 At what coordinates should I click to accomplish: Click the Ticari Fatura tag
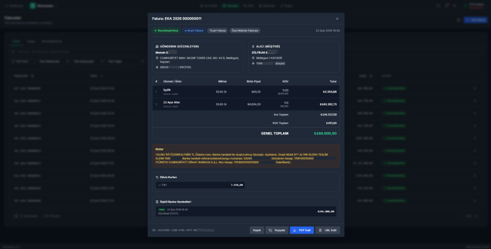(x=217, y=30)
